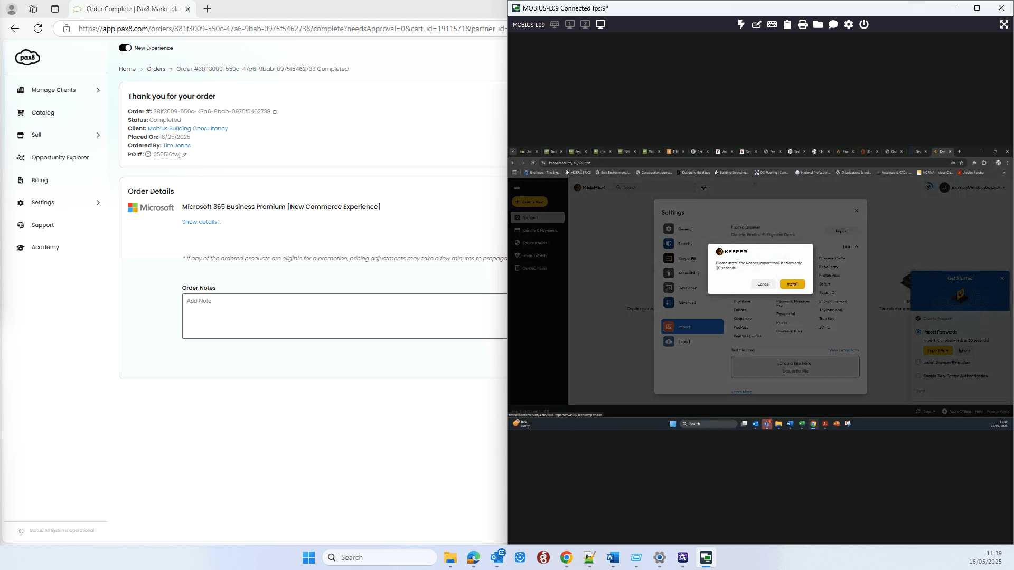This screenshot has height=570, width=1014.
Task: Open Catalog in the Pax8 sidebar
Action: click(43, 112)
